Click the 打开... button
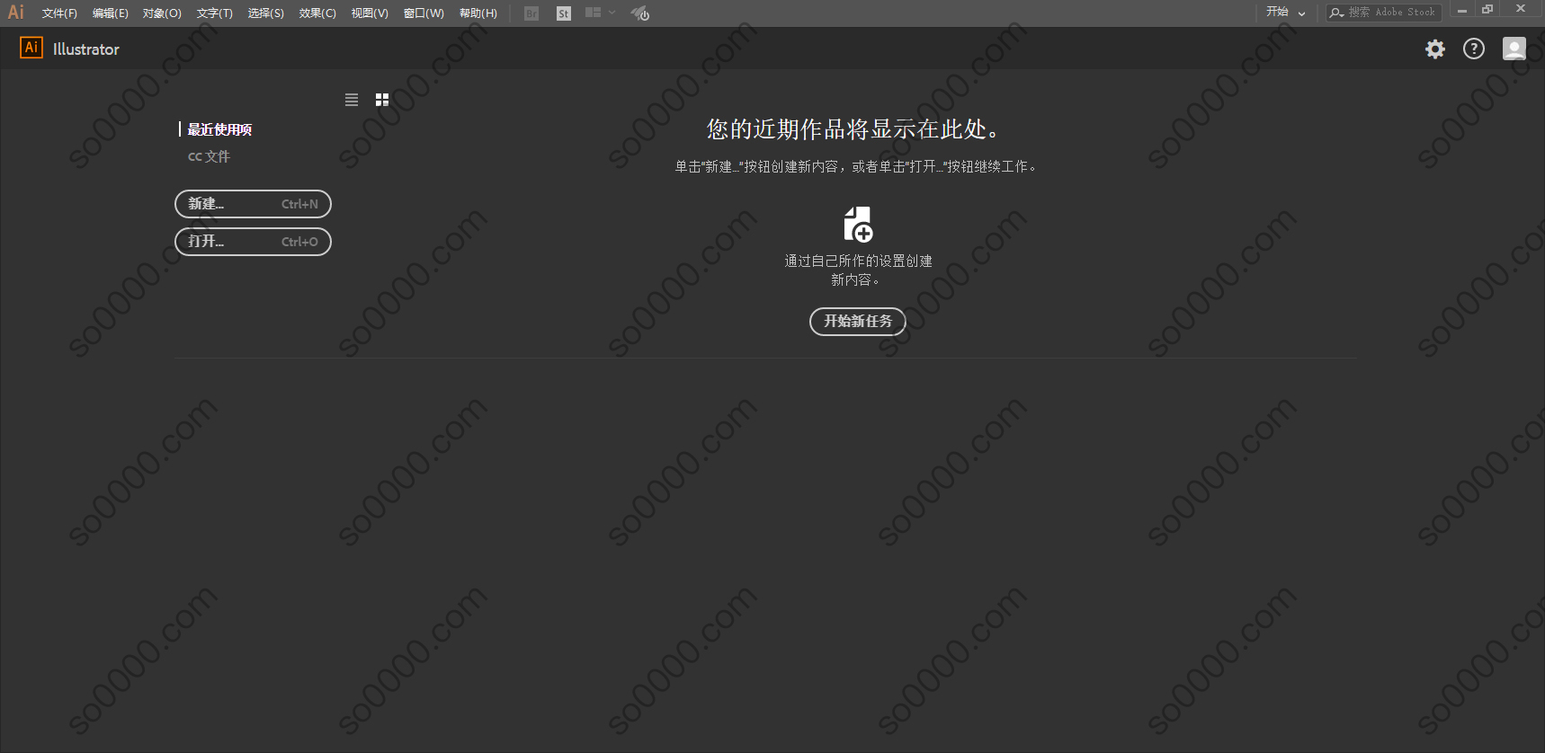The width and height of the screenshot is (1545, 753). click(x=253, y=242)
